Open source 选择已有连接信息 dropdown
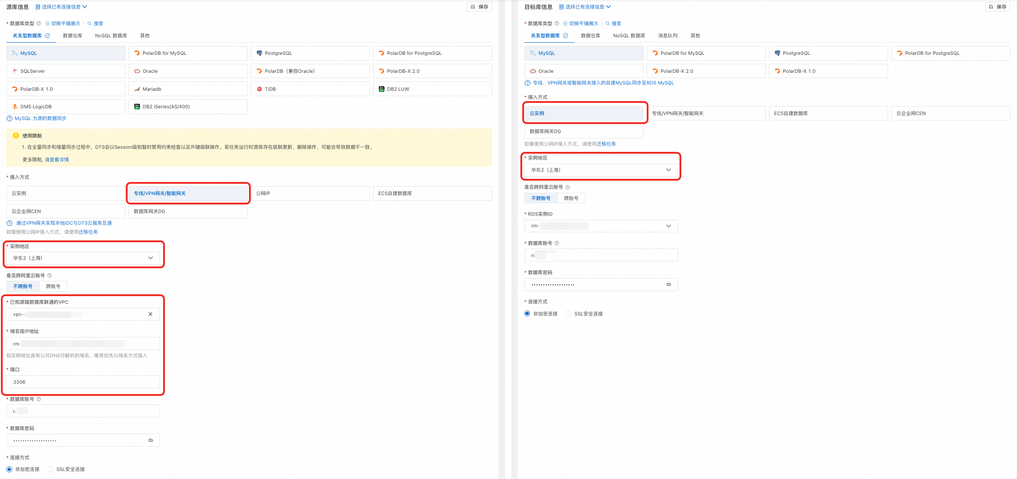This screenshot has height=479, width=1017. click(x=61, y=7)
